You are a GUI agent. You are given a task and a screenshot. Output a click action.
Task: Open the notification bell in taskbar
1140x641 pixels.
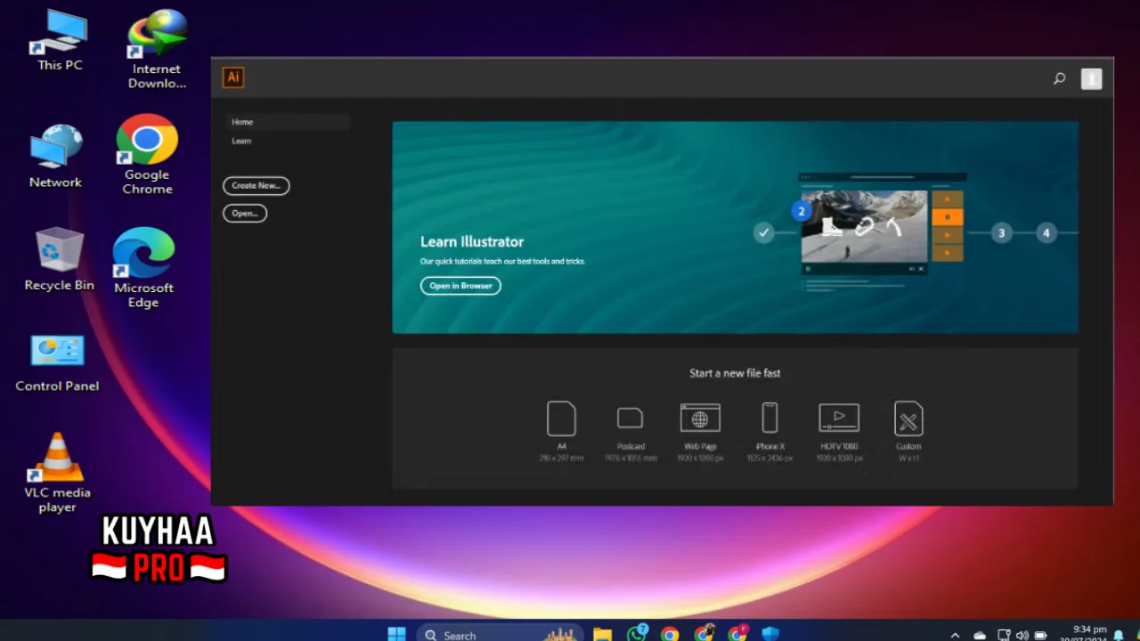point(1119,635)
